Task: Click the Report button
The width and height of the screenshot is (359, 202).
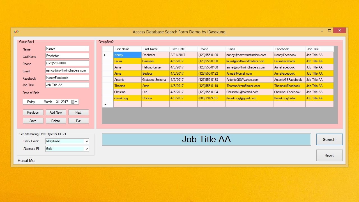Action: click(329, 155)
